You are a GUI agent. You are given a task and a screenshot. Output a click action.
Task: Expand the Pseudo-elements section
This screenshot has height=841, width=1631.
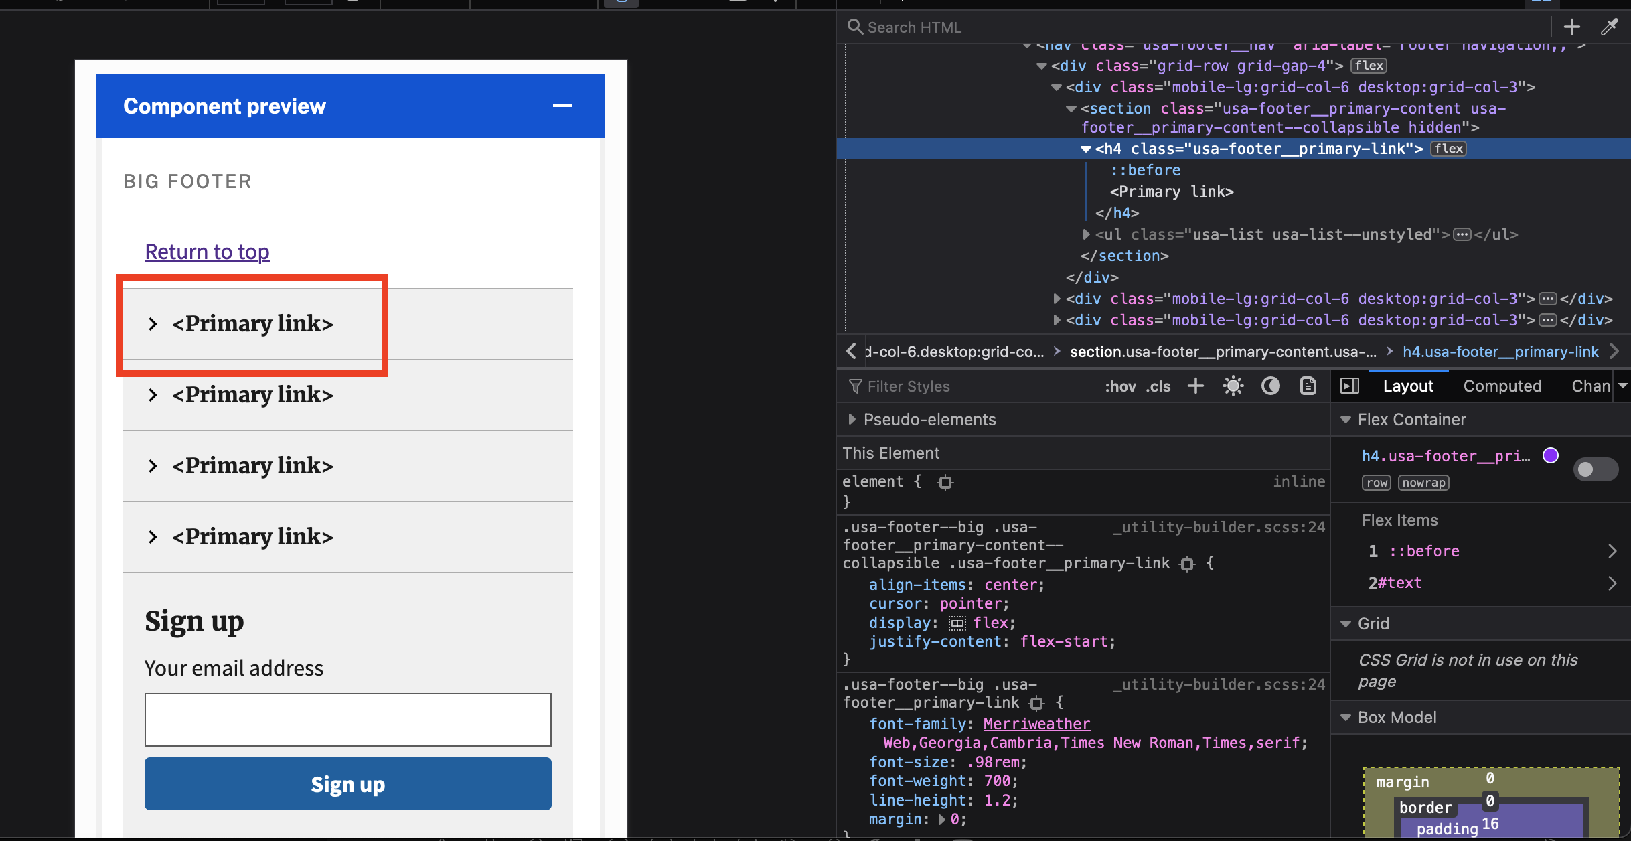coord(852,419)
